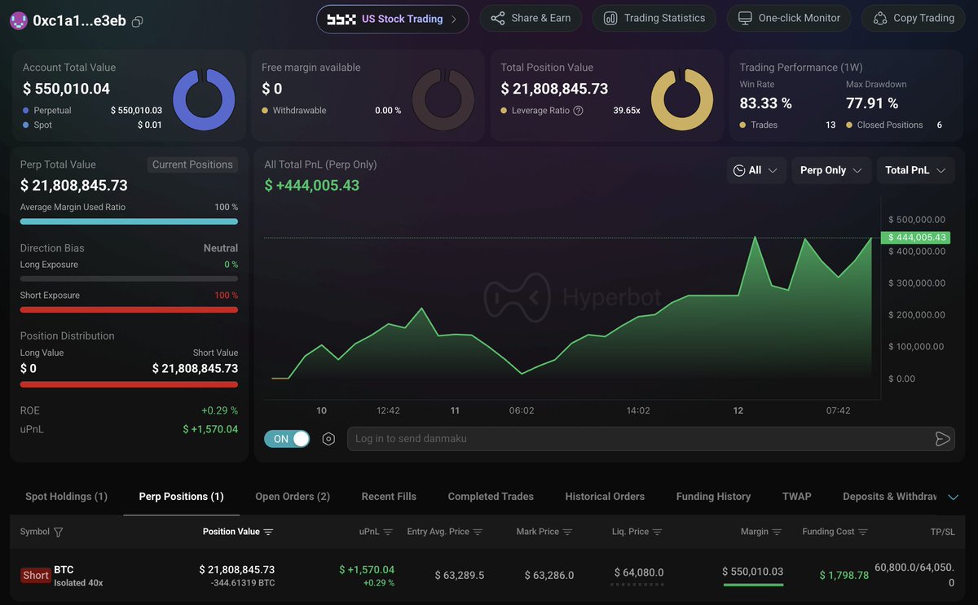The image size is (978, 605).
Task: Click the red Short Exposure bar
Action: (x=129, y=309)
